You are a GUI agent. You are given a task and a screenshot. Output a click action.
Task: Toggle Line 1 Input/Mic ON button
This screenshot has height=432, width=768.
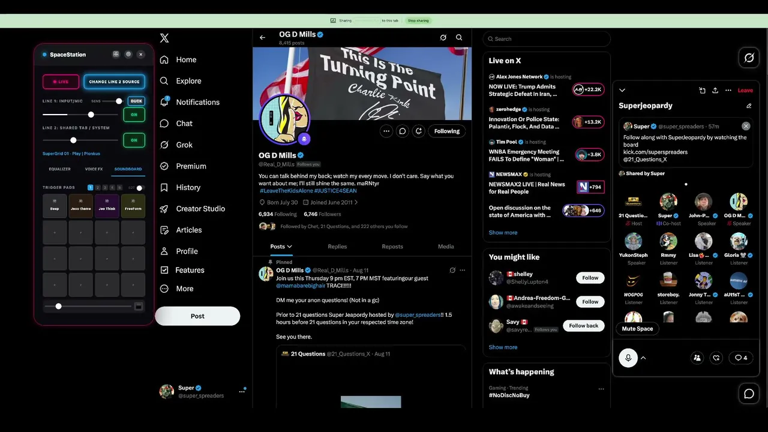pyautogui.click(x=134, y=115)
